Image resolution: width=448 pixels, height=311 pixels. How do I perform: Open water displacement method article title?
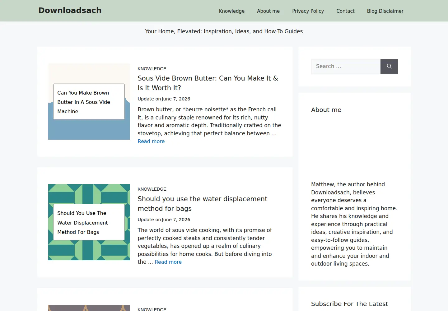pos(203,204)
